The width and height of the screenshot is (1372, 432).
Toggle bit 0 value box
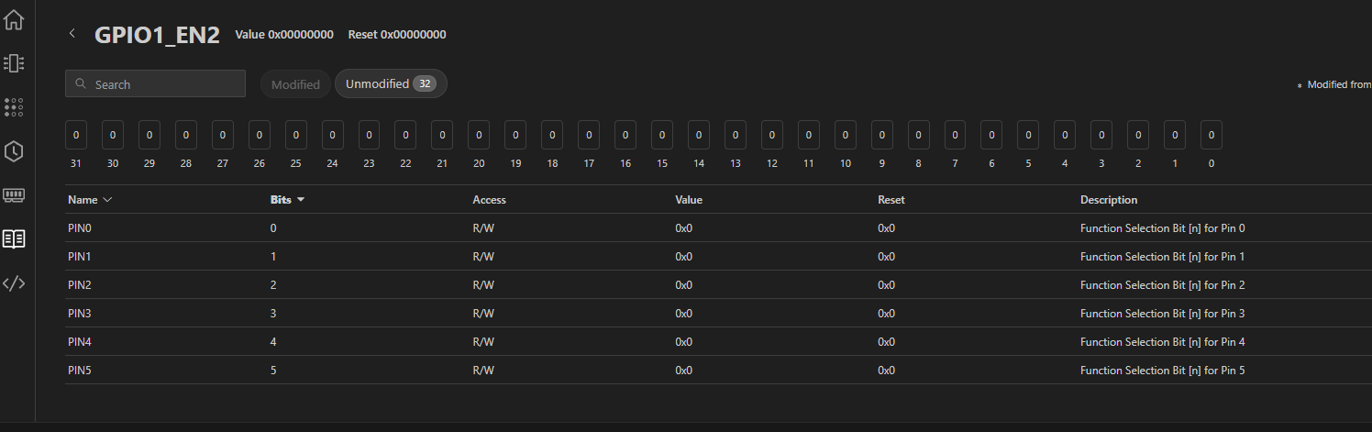1212,135
